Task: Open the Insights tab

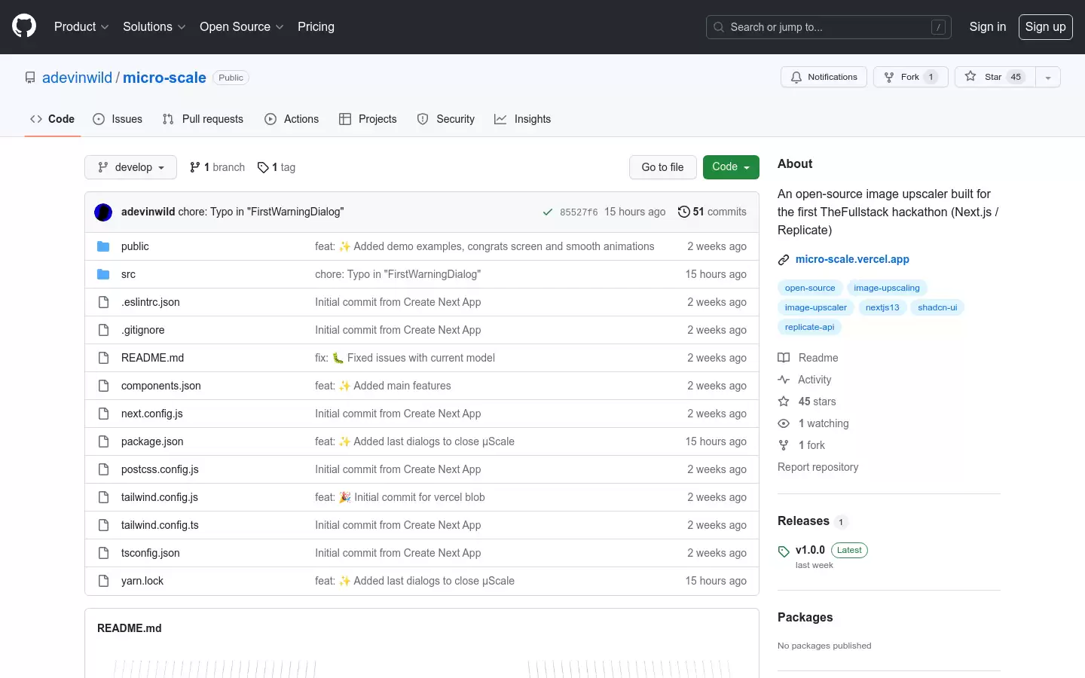Action: (x=522, y=119)
